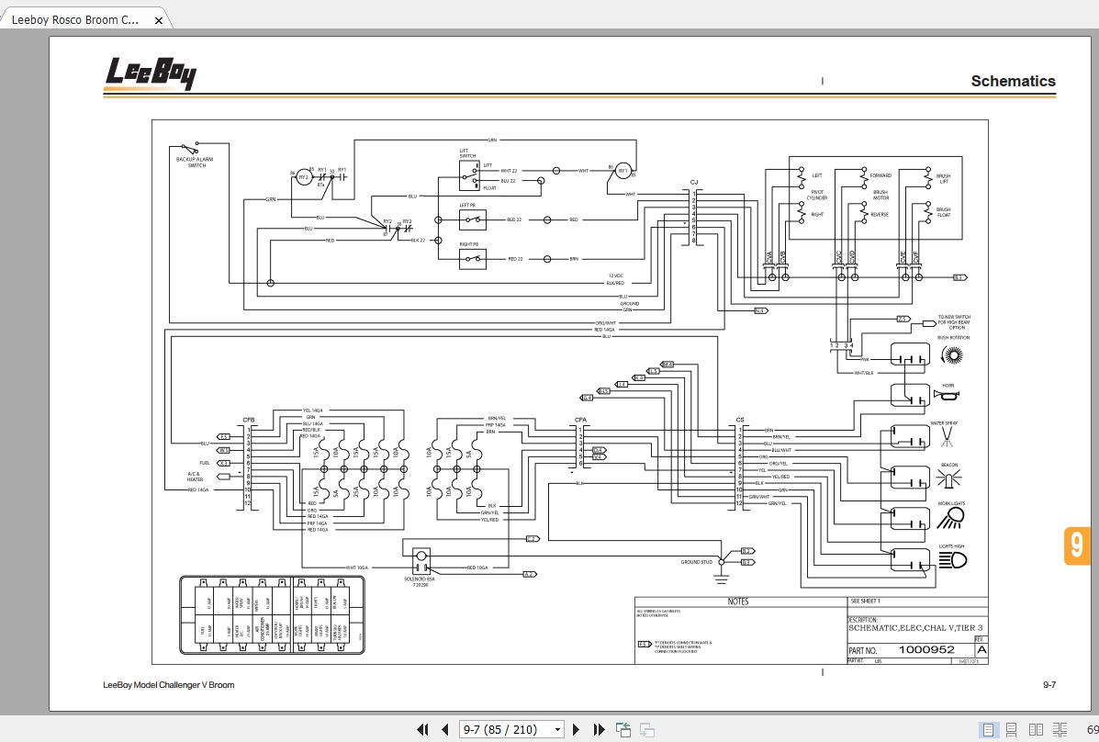Click the NOTES heading in title block
Image resolution: width=1099 pixels, height=742 pixels.
(738, 601)
